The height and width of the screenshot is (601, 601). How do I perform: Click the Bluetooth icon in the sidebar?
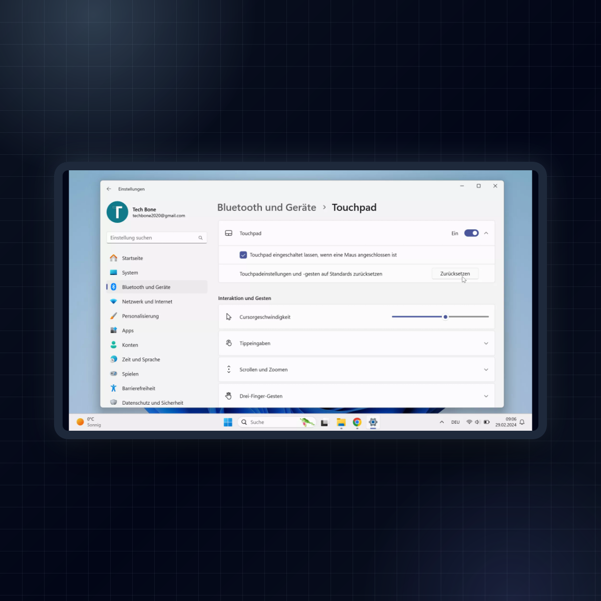[114, 287]
